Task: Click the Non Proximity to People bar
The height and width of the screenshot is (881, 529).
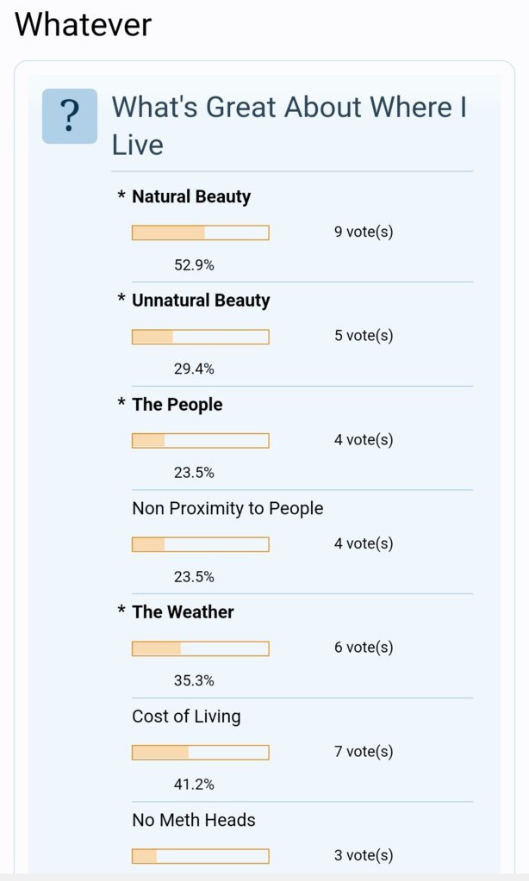Action: coord(200,544)
